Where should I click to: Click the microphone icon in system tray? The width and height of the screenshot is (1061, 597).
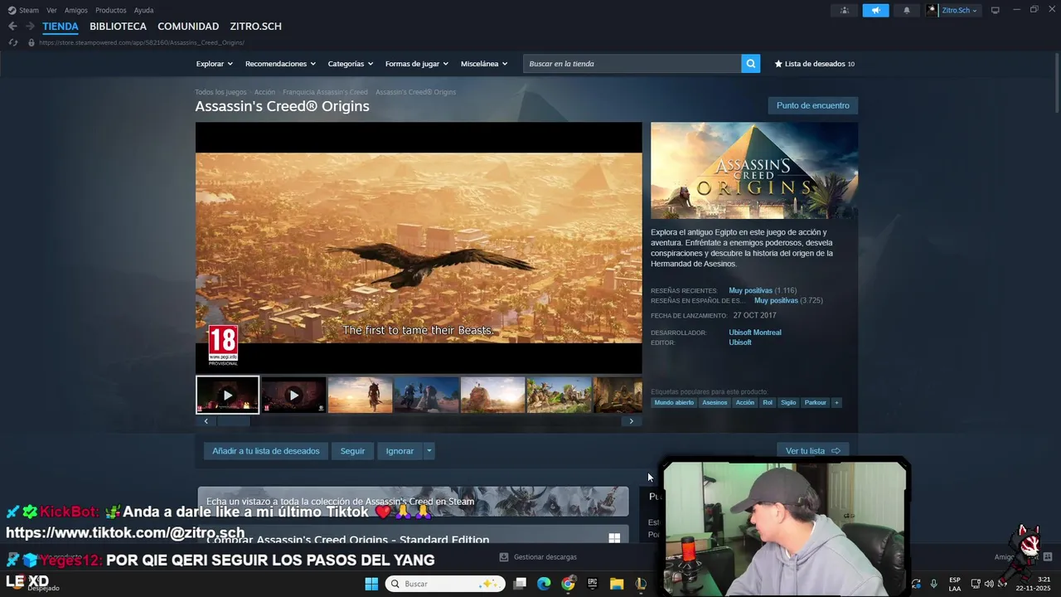click(x=933, y=584)
